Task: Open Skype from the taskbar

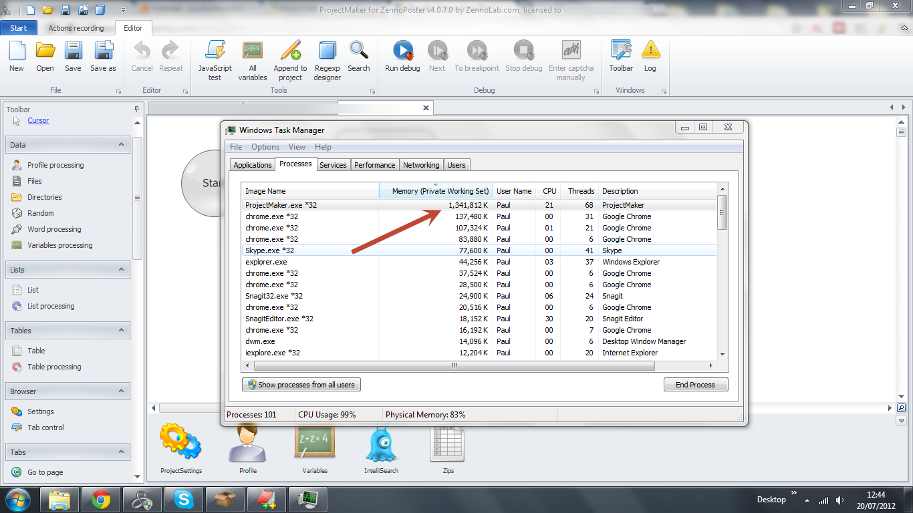Action: click(184, 500)
